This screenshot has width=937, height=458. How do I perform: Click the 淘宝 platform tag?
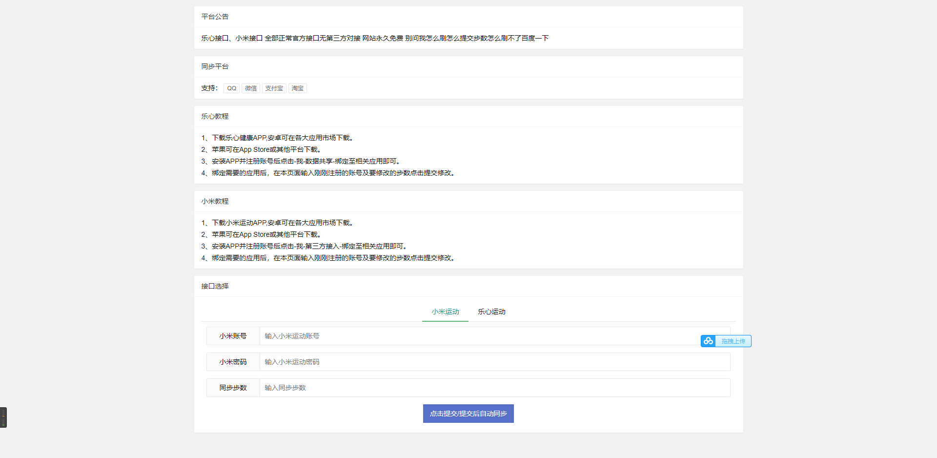[x=298, y=88]
